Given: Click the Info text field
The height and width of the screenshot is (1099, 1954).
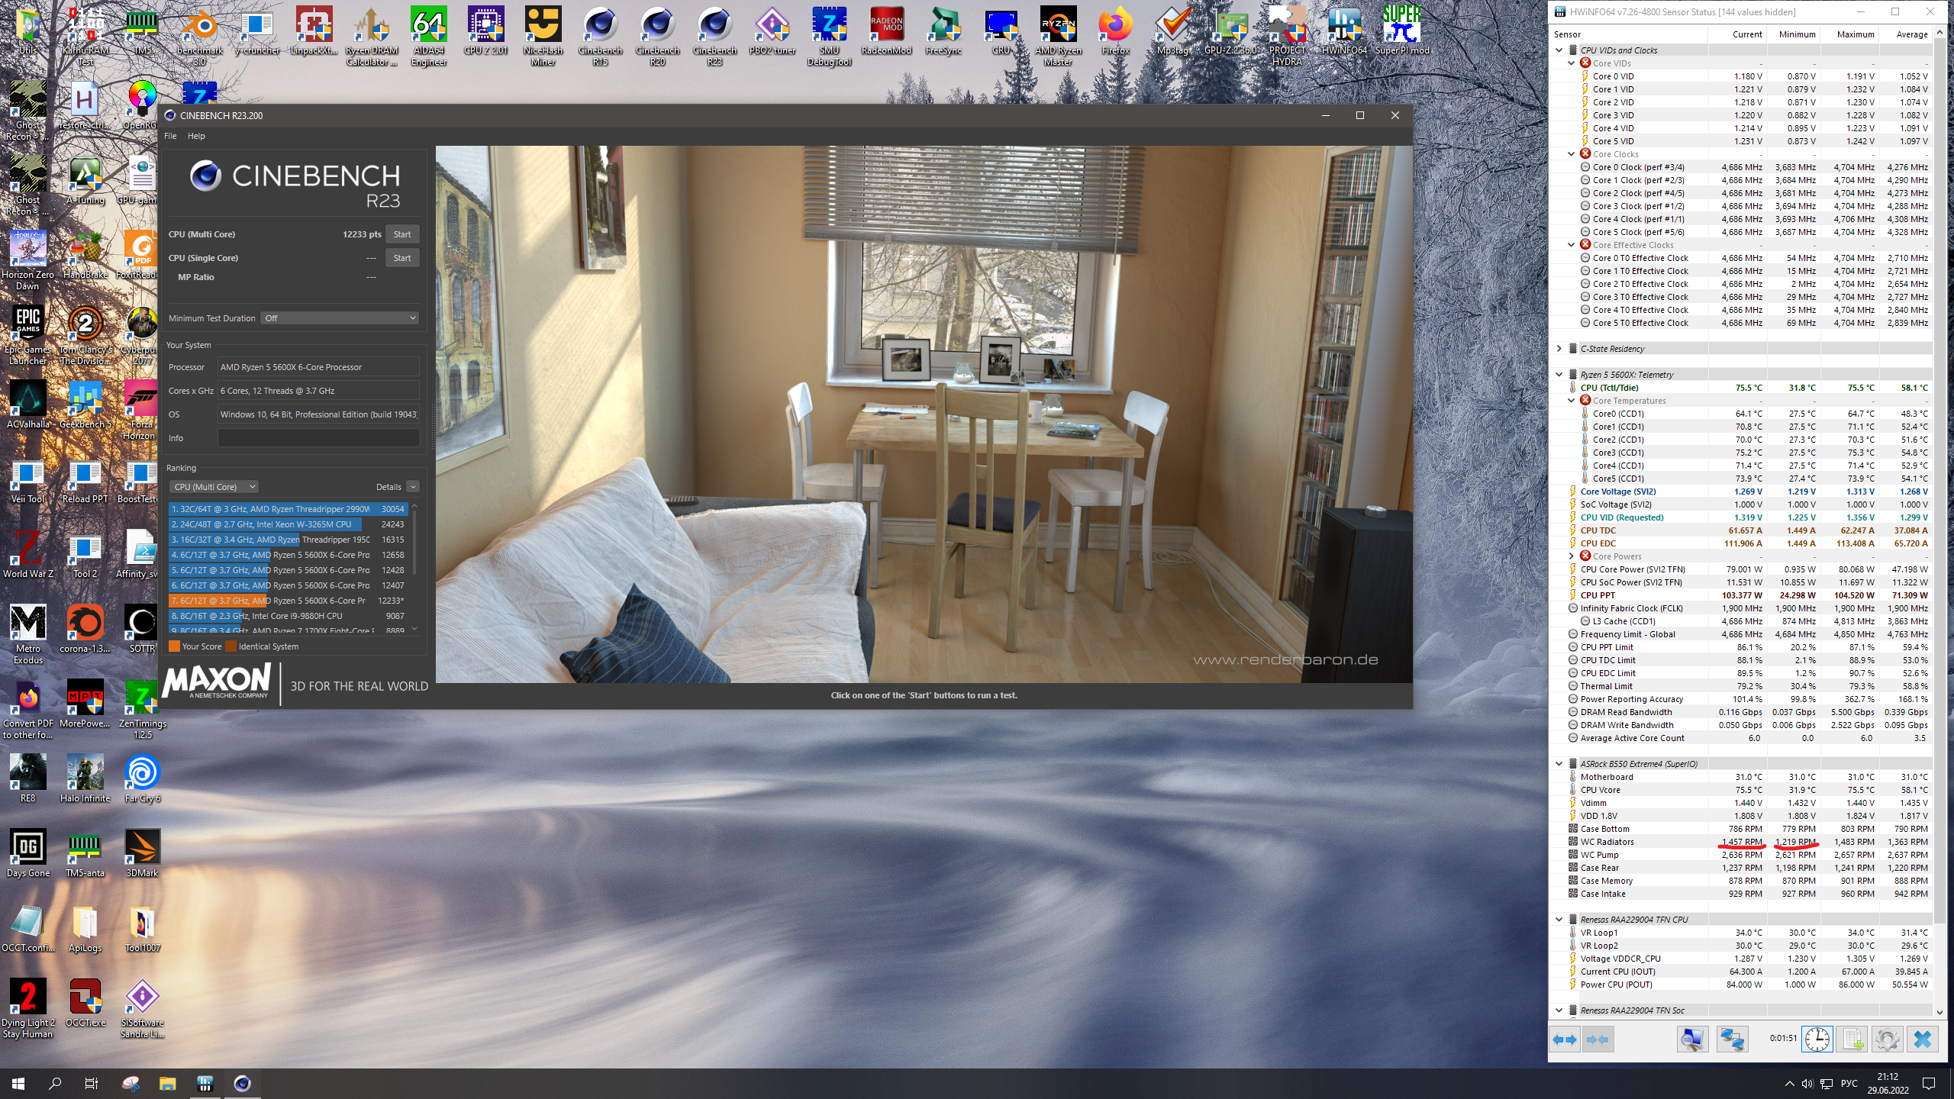Looking at the screenshot, I should point(318,438).
